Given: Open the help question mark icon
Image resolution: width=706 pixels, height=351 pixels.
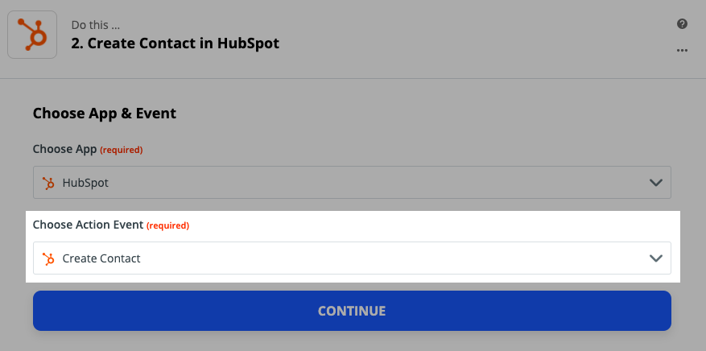Looking at the screenshot, I should click(x=682, y=24).
